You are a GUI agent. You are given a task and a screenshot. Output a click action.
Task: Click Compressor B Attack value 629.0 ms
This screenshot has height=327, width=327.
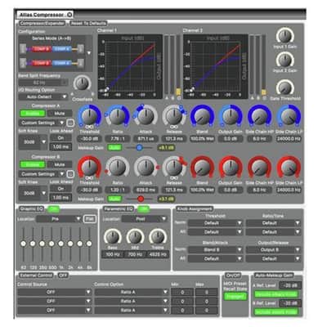[x=146, y=190]
